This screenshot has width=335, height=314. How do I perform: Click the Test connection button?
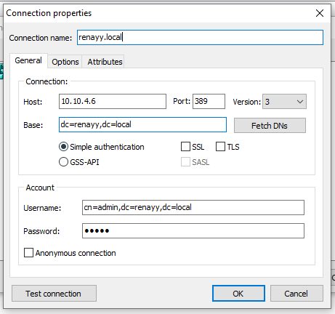[54, 294]
